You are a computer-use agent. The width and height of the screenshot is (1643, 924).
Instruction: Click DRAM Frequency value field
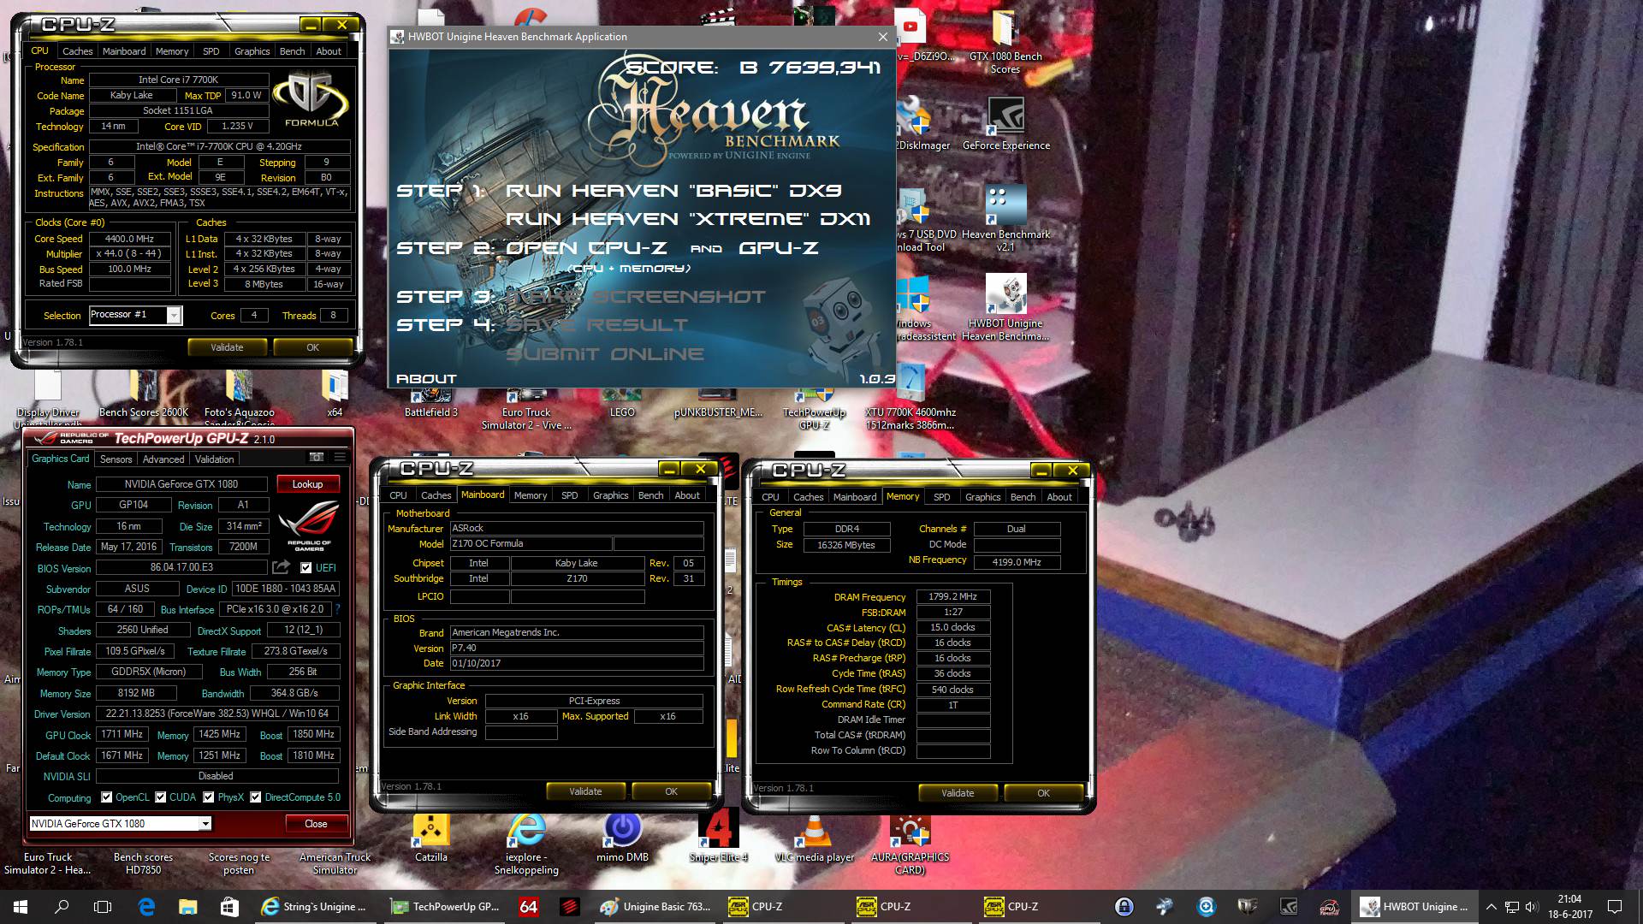click(x=953, y=596)
